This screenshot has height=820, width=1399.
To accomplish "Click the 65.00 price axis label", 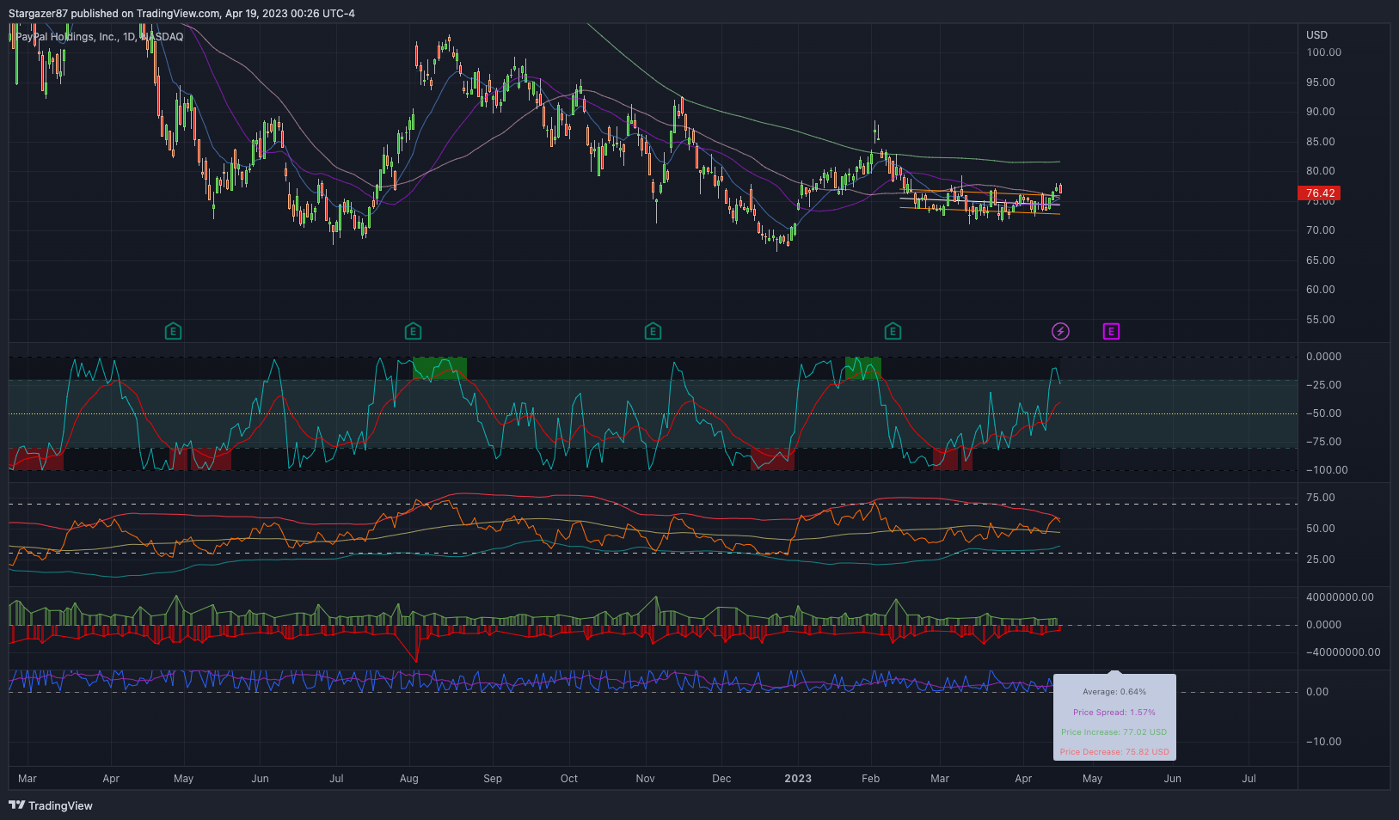I will click(x=1321, y=260).
